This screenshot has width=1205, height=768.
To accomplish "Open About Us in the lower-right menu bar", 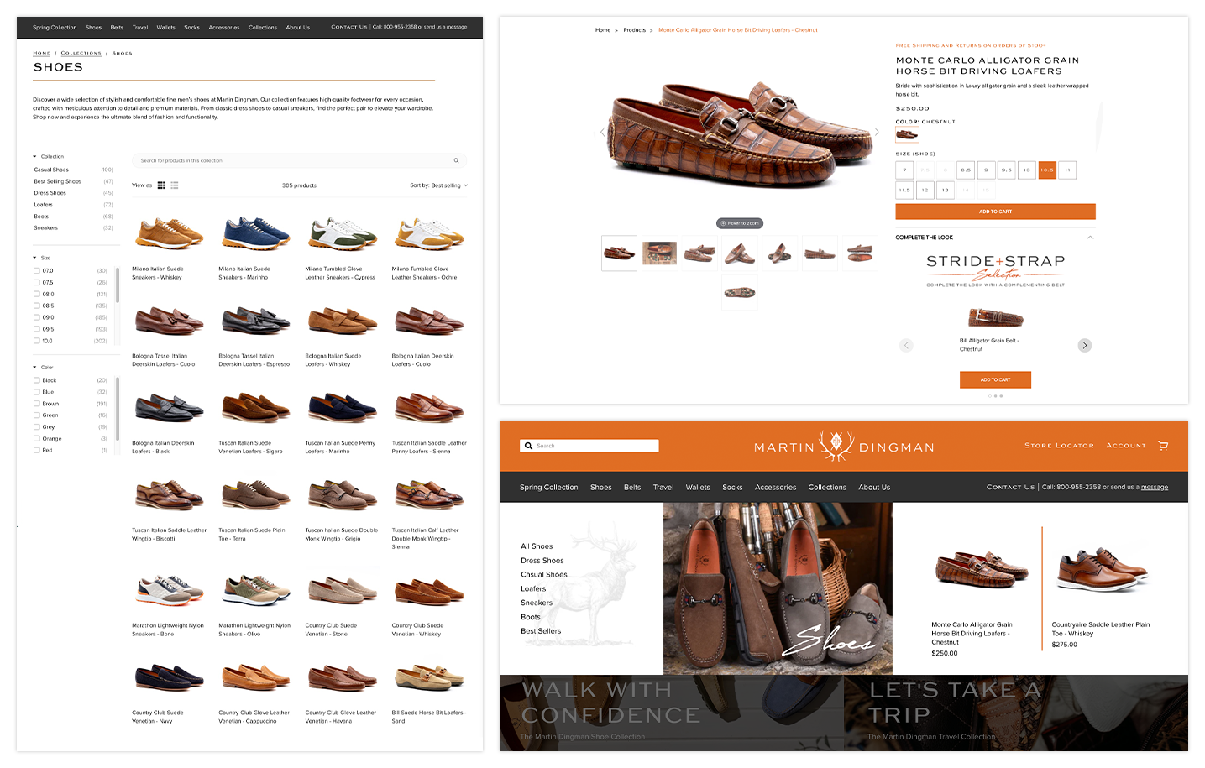I will click(x=874, y=487).
